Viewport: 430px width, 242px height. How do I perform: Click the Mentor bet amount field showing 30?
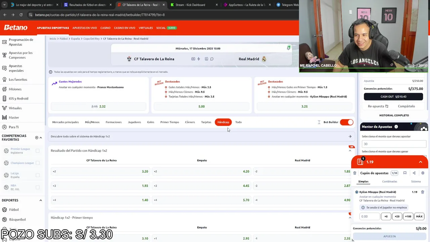coord(394,144)
